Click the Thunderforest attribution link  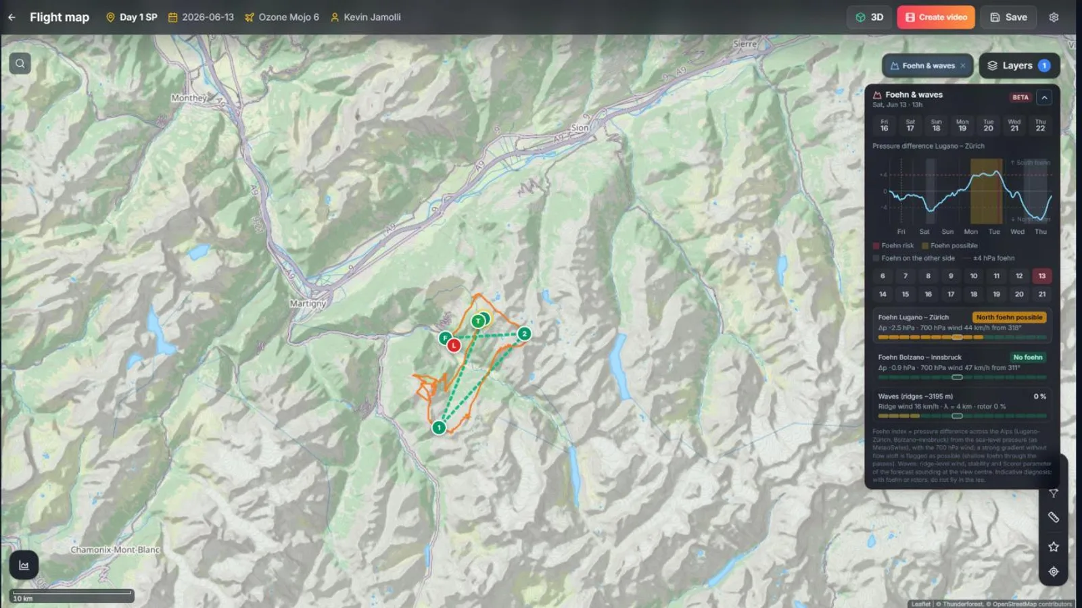(x=963, y=604)
